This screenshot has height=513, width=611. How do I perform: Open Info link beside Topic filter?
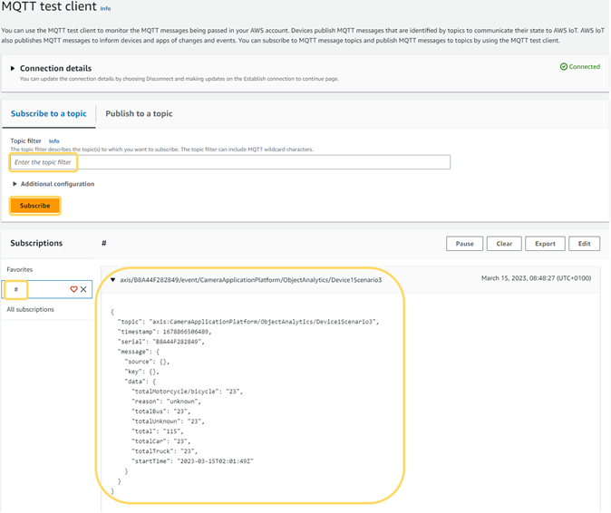pos(53,141)
